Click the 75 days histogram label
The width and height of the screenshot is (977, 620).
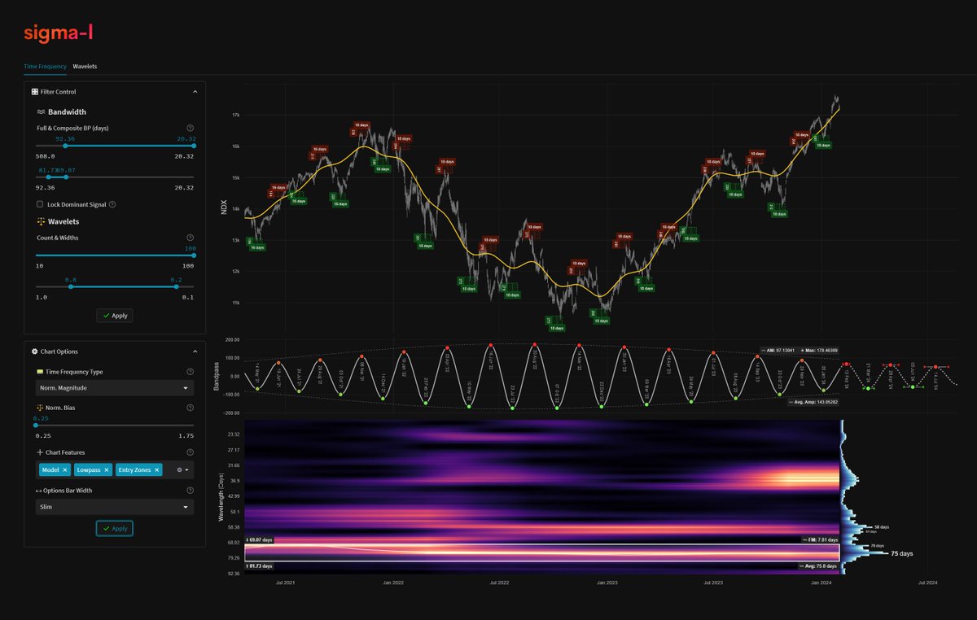coord(901,553)
